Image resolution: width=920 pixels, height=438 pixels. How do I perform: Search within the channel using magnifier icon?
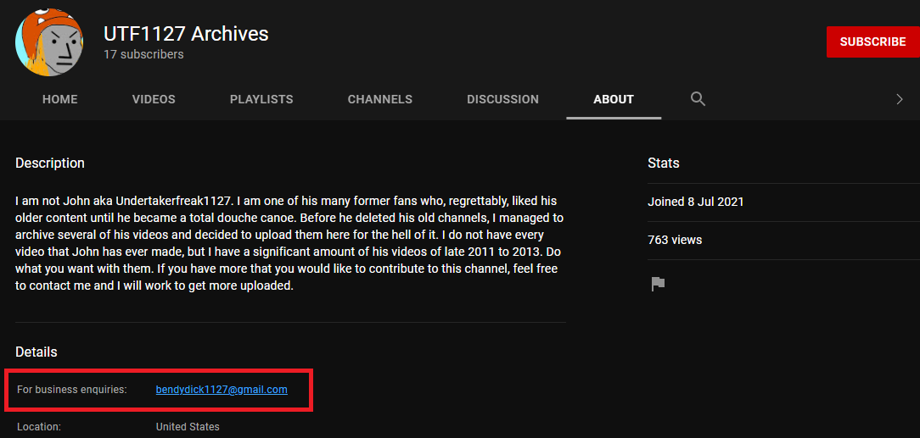698,99
